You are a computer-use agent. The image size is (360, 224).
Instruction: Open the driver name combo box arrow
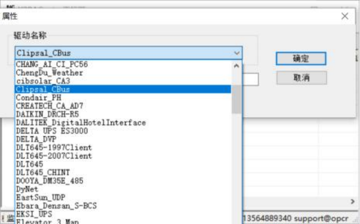click(237, 53)
